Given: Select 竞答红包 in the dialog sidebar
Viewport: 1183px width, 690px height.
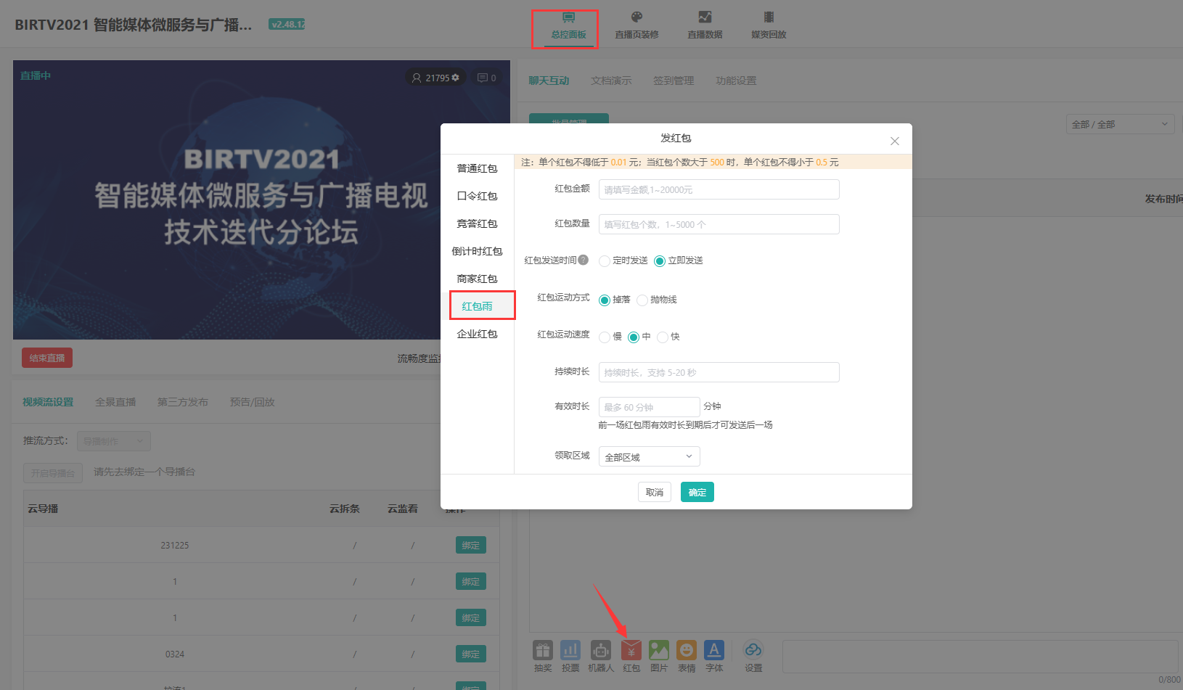Looking at the screenshot, I should 477,223.
